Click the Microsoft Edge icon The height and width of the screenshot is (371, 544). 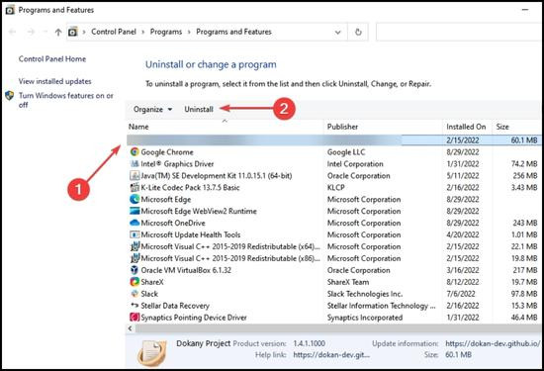pyautogui.click(x=135, y=199)
